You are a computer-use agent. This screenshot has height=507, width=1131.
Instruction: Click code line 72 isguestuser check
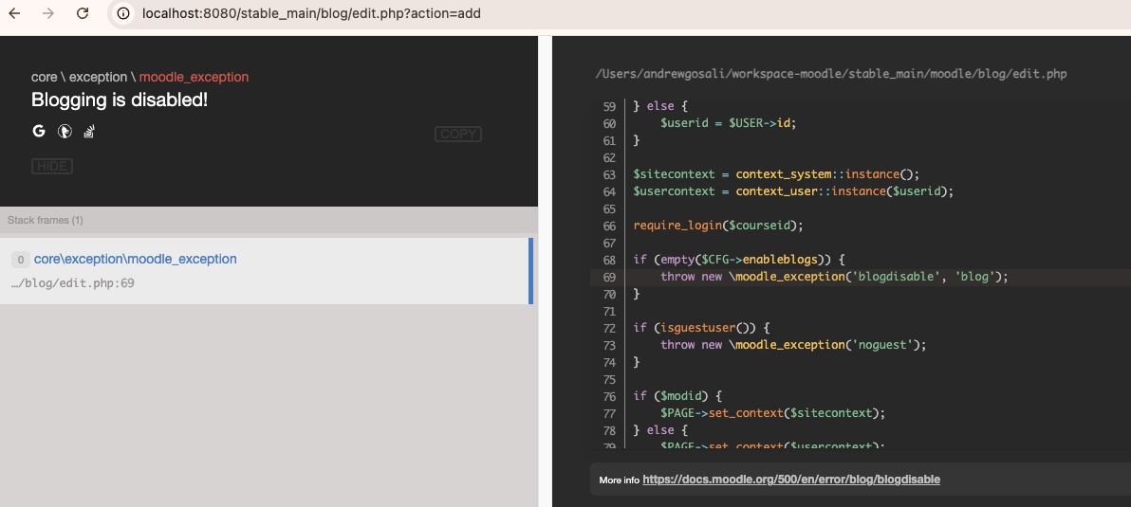(x=702, y=328)
